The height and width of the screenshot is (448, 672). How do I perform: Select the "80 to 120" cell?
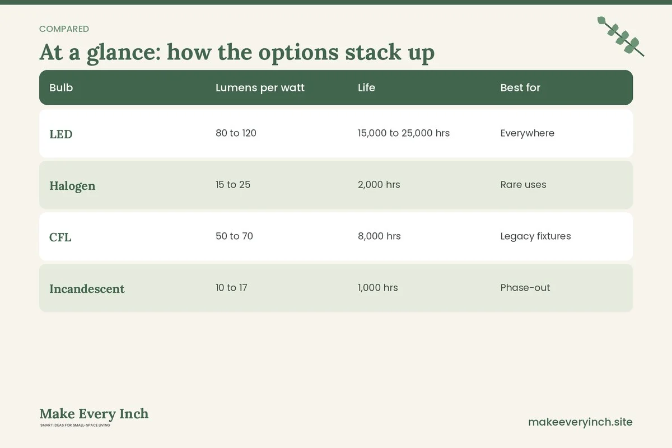[236, 133]
